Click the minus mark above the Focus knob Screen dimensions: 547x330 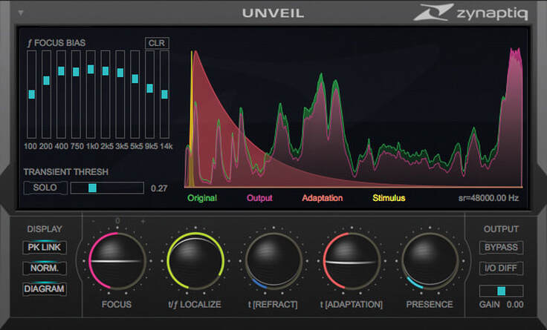[94, 222]
